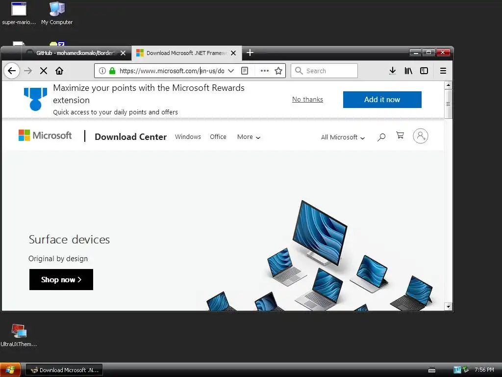Toggle the Firefox sidebar
The width and height of the screenshot is (502, 377).
click(x=424, y=71)
